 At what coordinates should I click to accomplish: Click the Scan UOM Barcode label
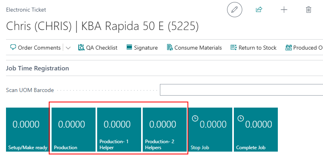(30, 90)
